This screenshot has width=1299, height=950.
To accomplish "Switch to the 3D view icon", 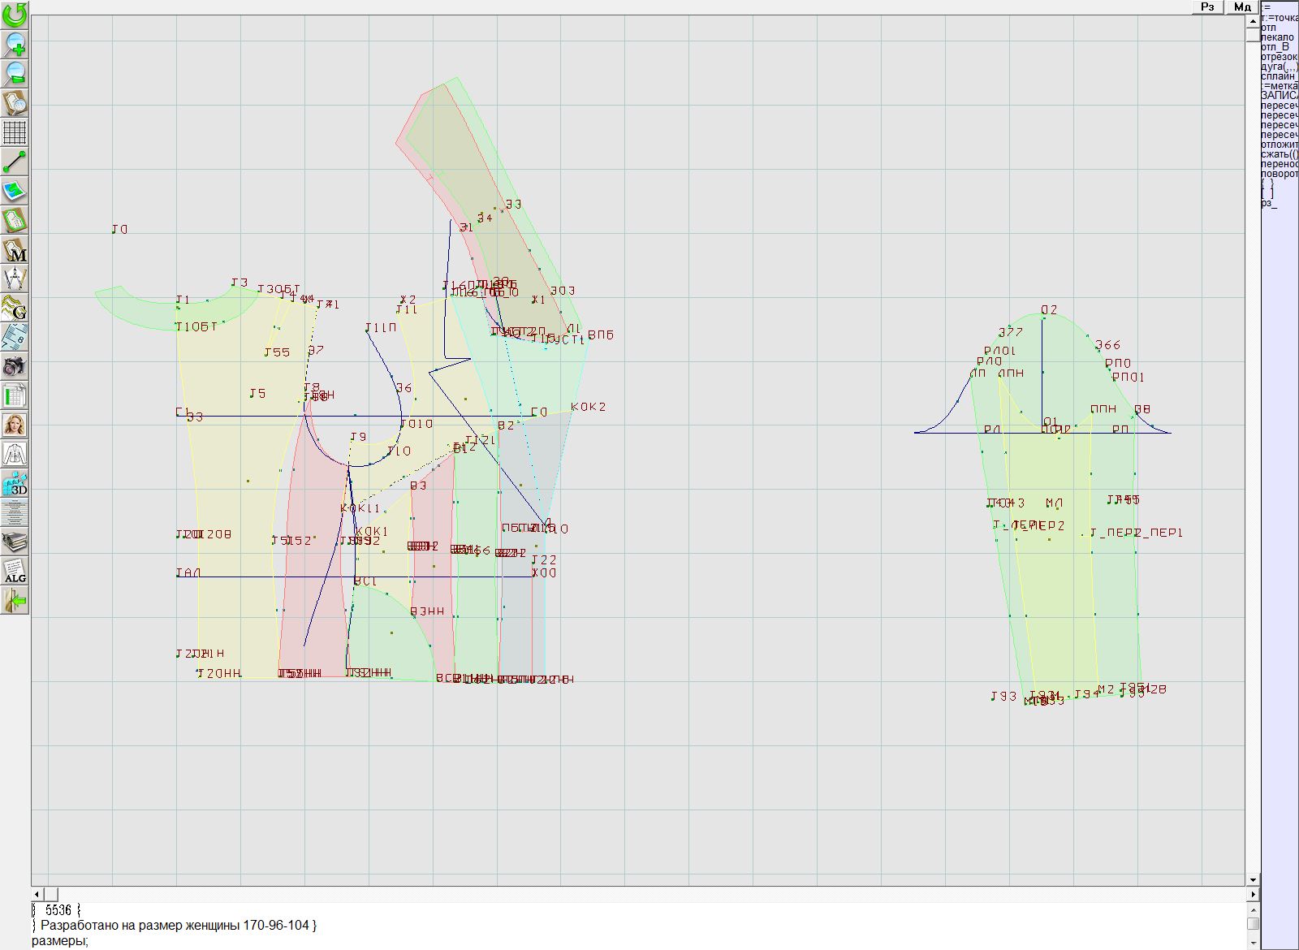I will click(15, 484).
